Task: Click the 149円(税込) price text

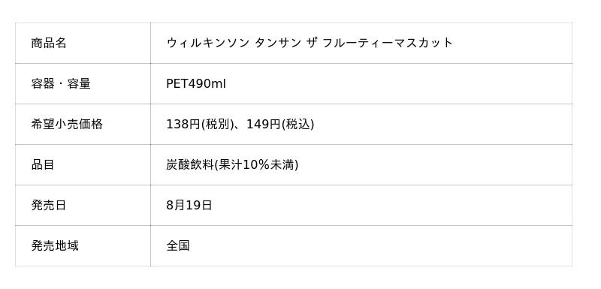Action: tap(280, 125)
